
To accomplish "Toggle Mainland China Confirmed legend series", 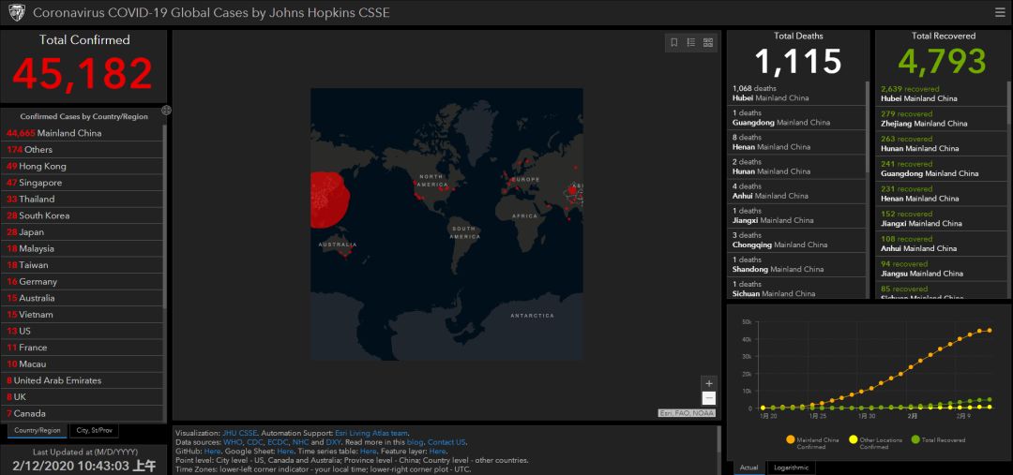I will [x=812, y=442].
